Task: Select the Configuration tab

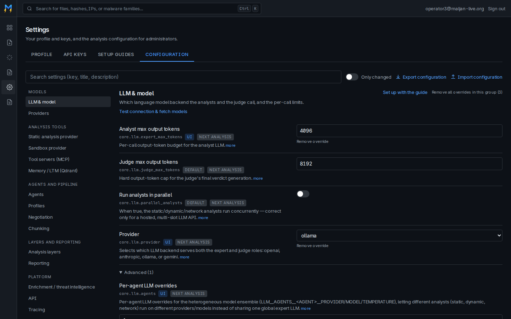Action: pyautogui.click(x=167, y=55)
